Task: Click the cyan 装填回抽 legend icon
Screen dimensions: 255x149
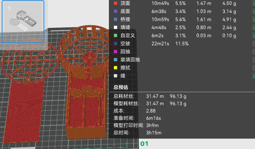Action: tap(115, 60)
